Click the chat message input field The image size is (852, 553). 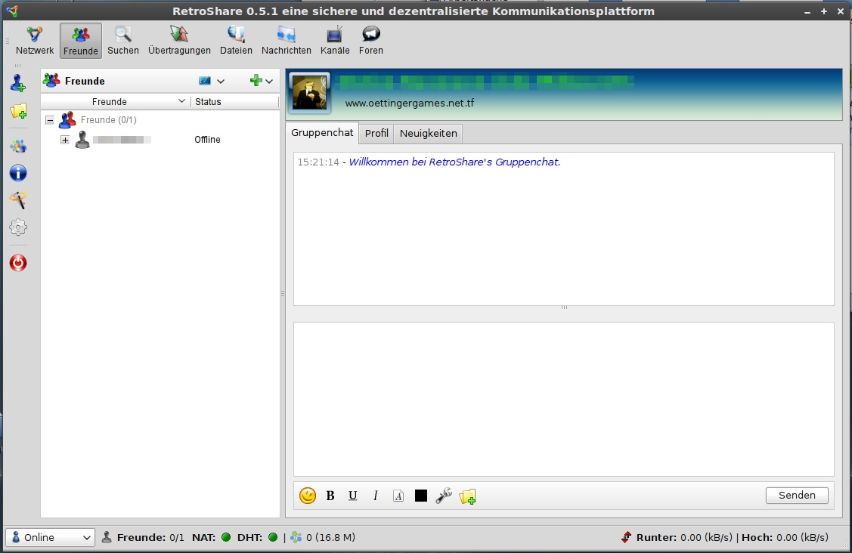coord(563,399)
